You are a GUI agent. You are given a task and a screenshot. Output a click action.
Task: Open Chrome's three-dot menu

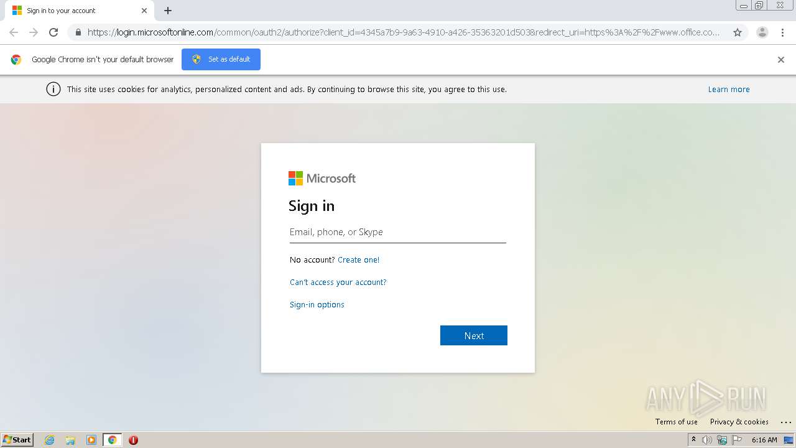click(x=782, y=32)
